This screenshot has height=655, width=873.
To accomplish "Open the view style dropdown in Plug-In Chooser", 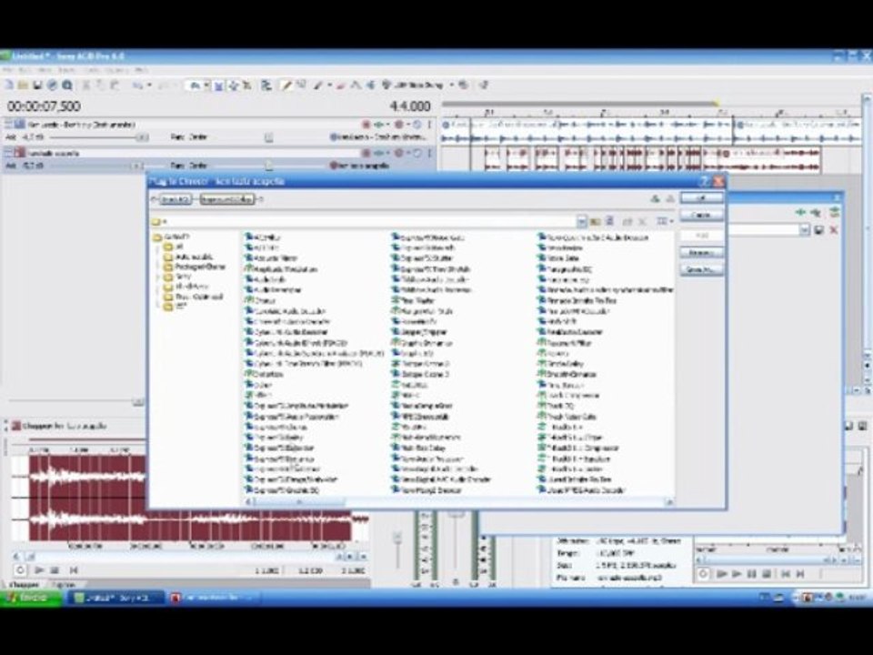I will point(664,222).
